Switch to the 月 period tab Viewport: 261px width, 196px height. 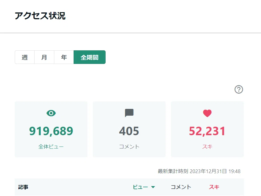coord(44,57)
